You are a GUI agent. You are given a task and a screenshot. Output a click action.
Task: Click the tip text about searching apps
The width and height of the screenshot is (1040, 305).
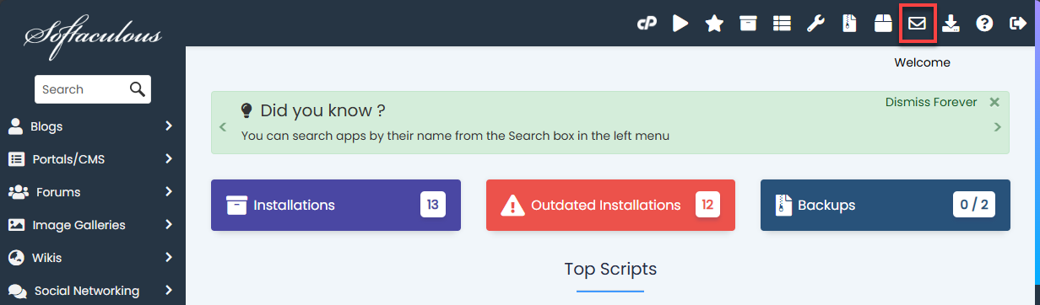[455, 135]
